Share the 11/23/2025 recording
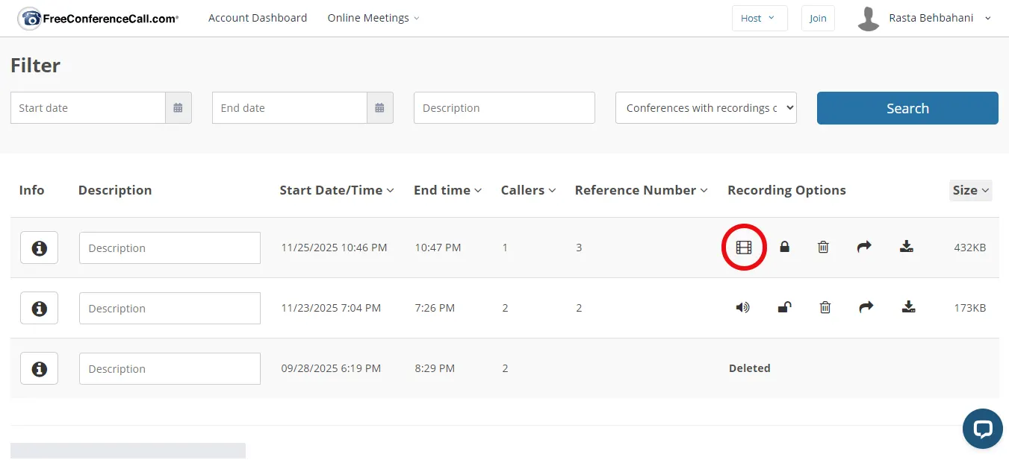1009x460 pixels. 866,307
